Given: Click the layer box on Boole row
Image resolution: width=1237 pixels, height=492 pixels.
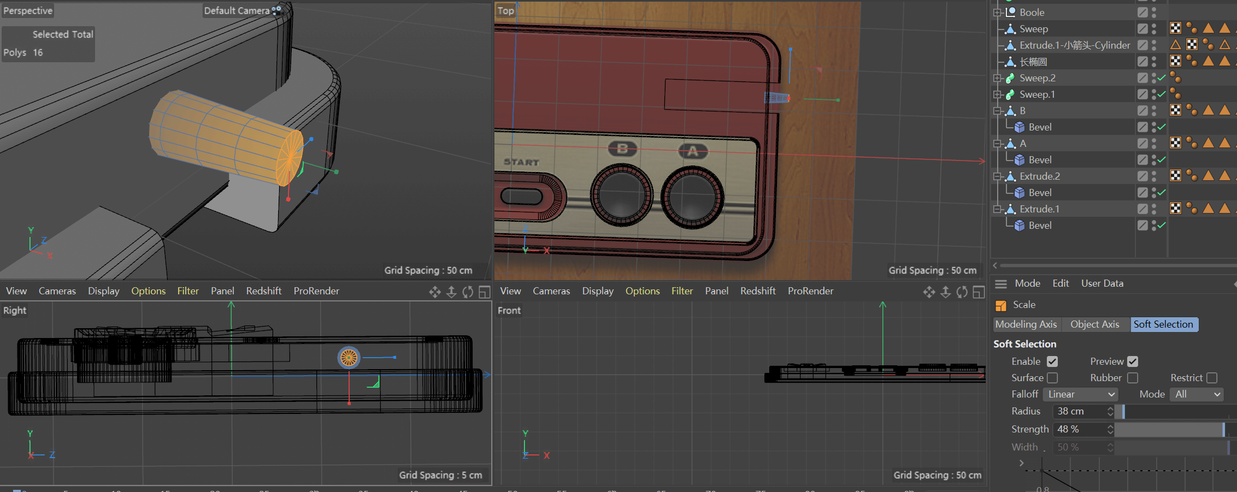Looking at the screenshot, I should [1142, 12].
